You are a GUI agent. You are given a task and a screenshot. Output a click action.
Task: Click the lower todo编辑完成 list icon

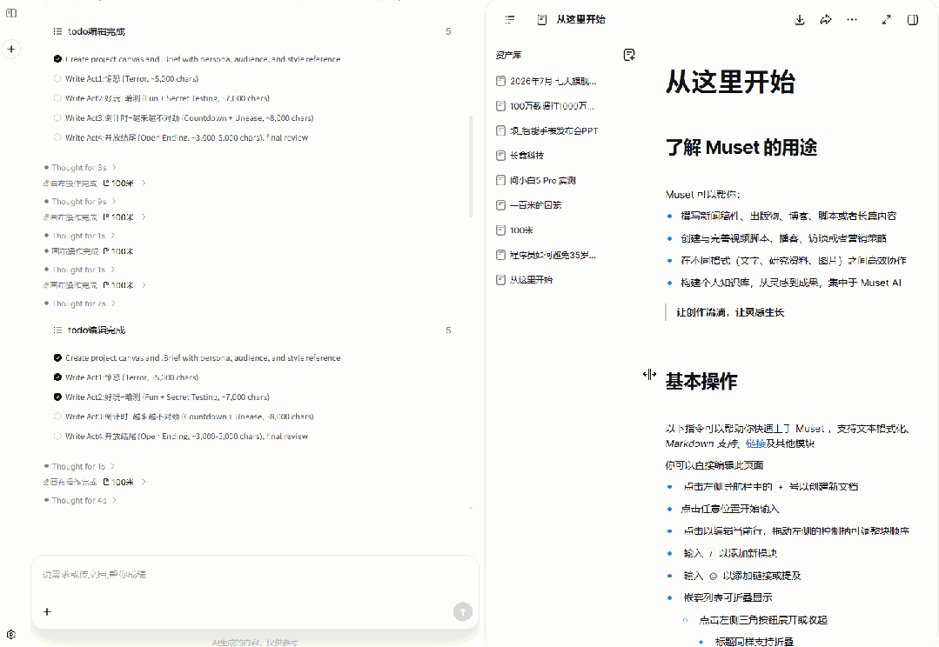point(57,330)
